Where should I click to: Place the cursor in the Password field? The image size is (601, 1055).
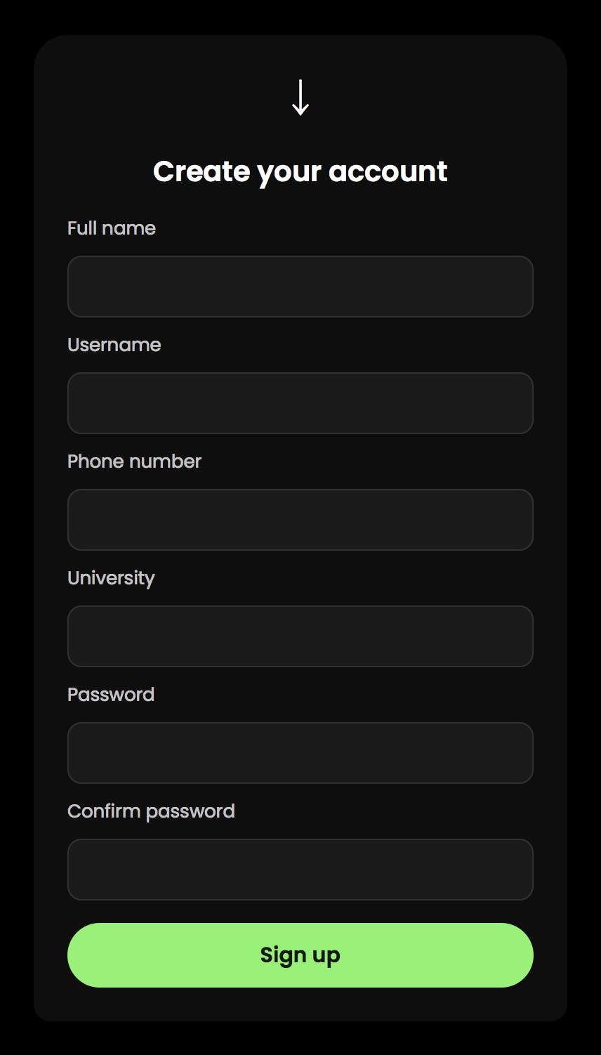click(x=300, y=753)
